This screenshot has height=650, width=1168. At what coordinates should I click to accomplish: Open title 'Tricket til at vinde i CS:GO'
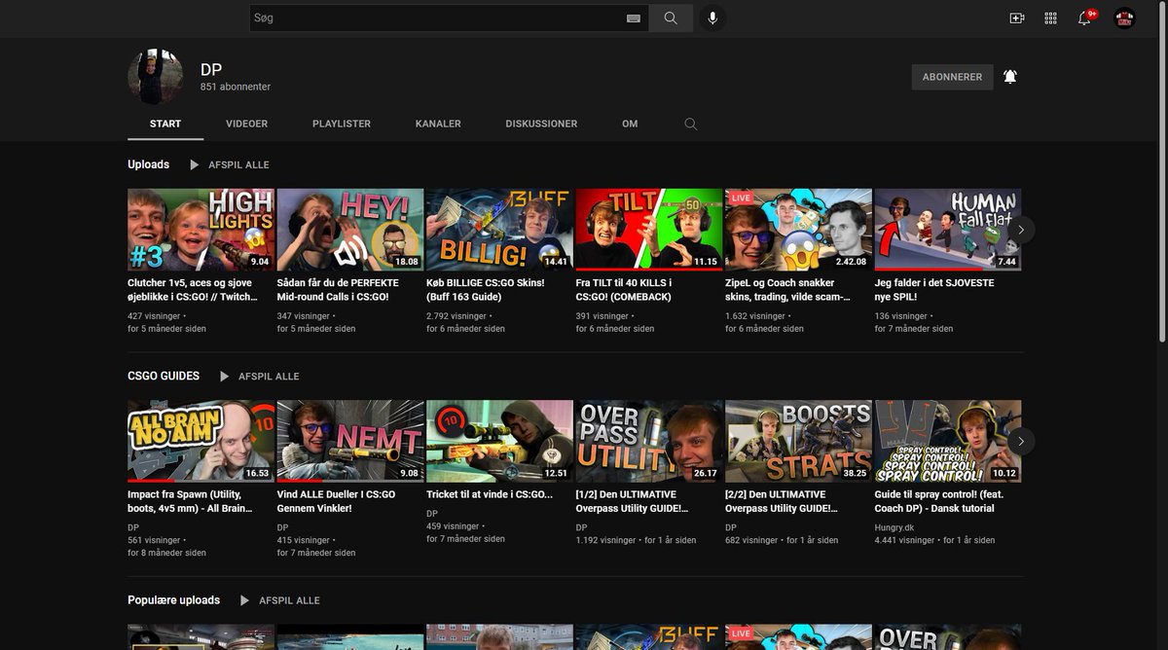(490, 494)
